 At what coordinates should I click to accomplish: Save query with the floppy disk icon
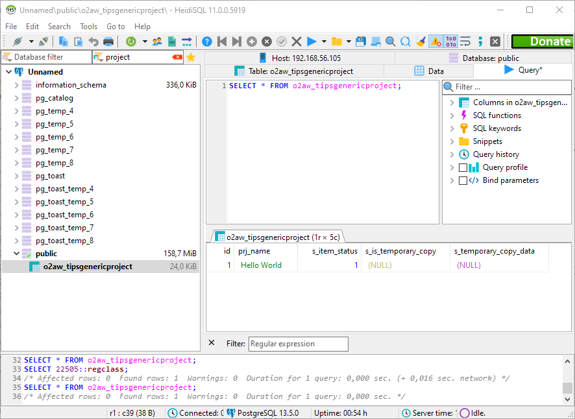pos(361,42)
